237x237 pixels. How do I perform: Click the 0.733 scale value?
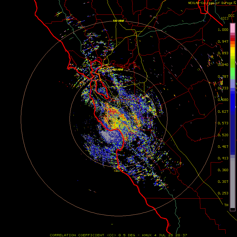pyautogui.click(x=223, y=88)
